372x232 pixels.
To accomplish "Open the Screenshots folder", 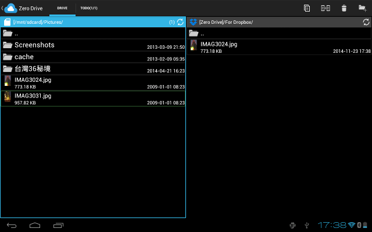I will [93, 45].
